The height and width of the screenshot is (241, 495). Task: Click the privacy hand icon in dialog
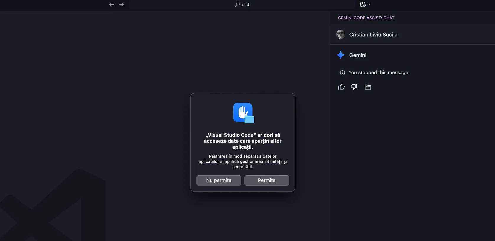[243, 113]
